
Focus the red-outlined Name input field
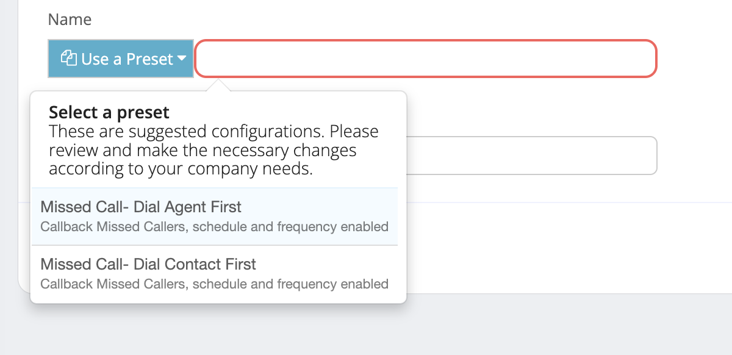pos(426,59)
